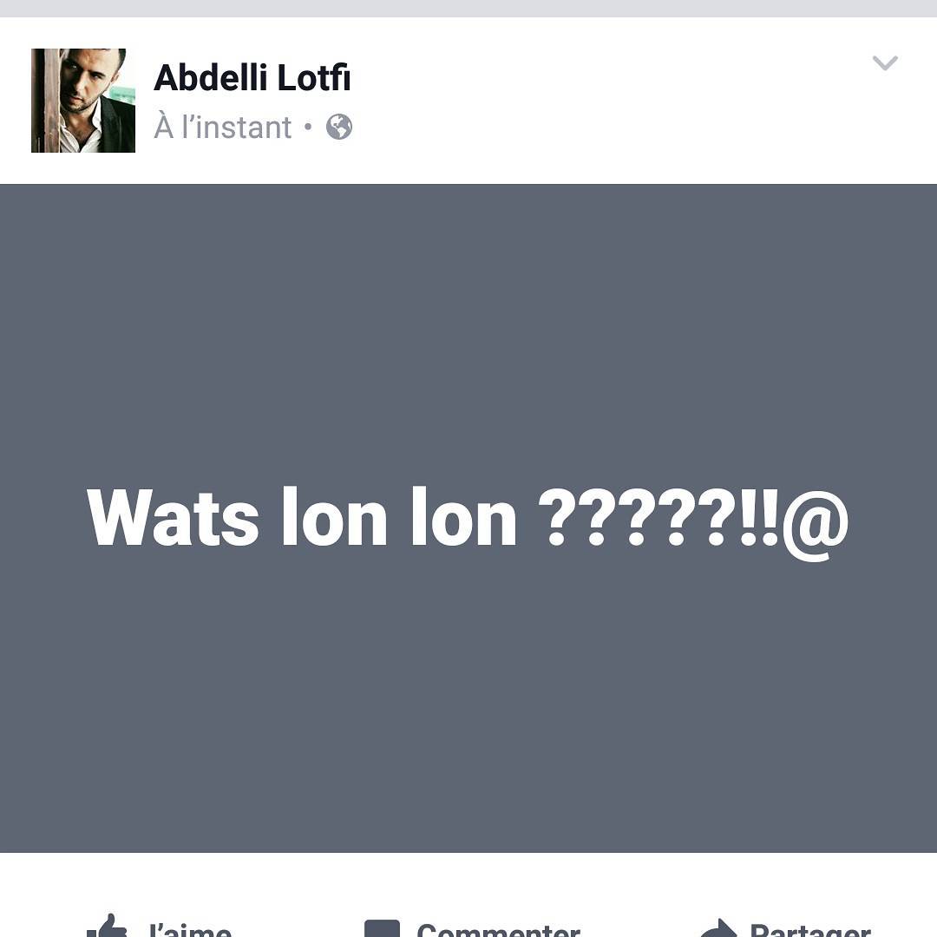The image size is (937, 937).
Task: Click the "@" symbol ending the post
Action: point(815,526)
